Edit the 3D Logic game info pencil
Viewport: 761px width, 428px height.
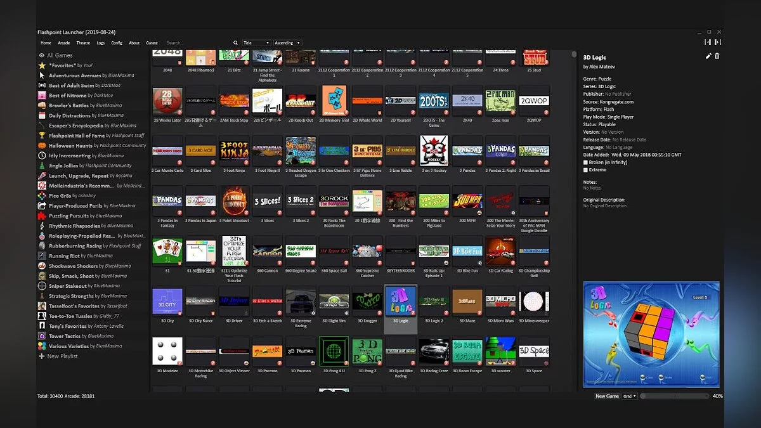pos(708,56)
